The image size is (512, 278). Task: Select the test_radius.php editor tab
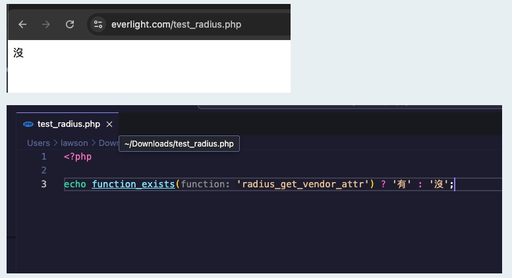pyautogui.click(x=69, y=124)
